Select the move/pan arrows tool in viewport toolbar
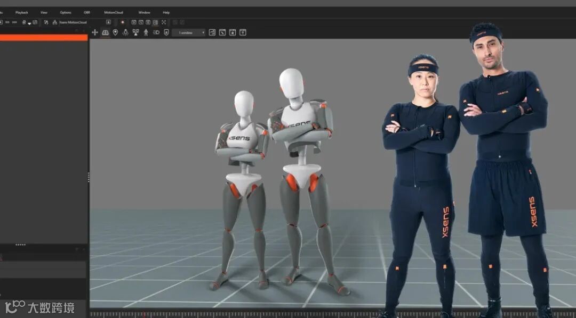This screenshot has height=318, width=576. (95, 32)
